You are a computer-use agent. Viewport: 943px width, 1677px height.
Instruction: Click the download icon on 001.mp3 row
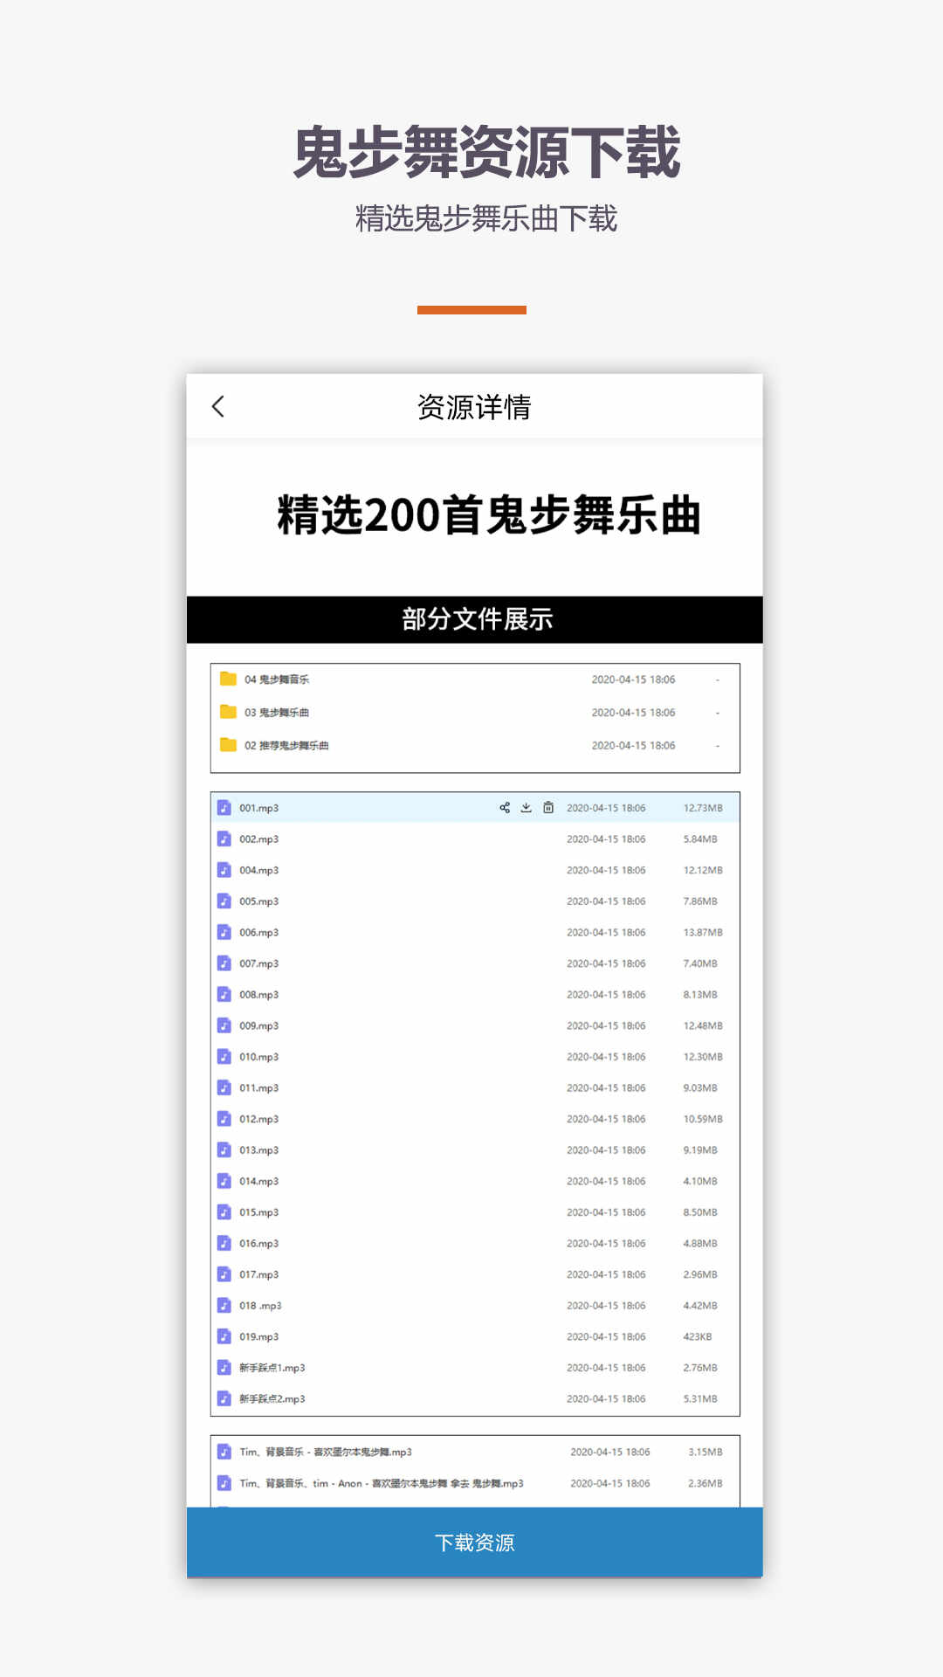527,808
